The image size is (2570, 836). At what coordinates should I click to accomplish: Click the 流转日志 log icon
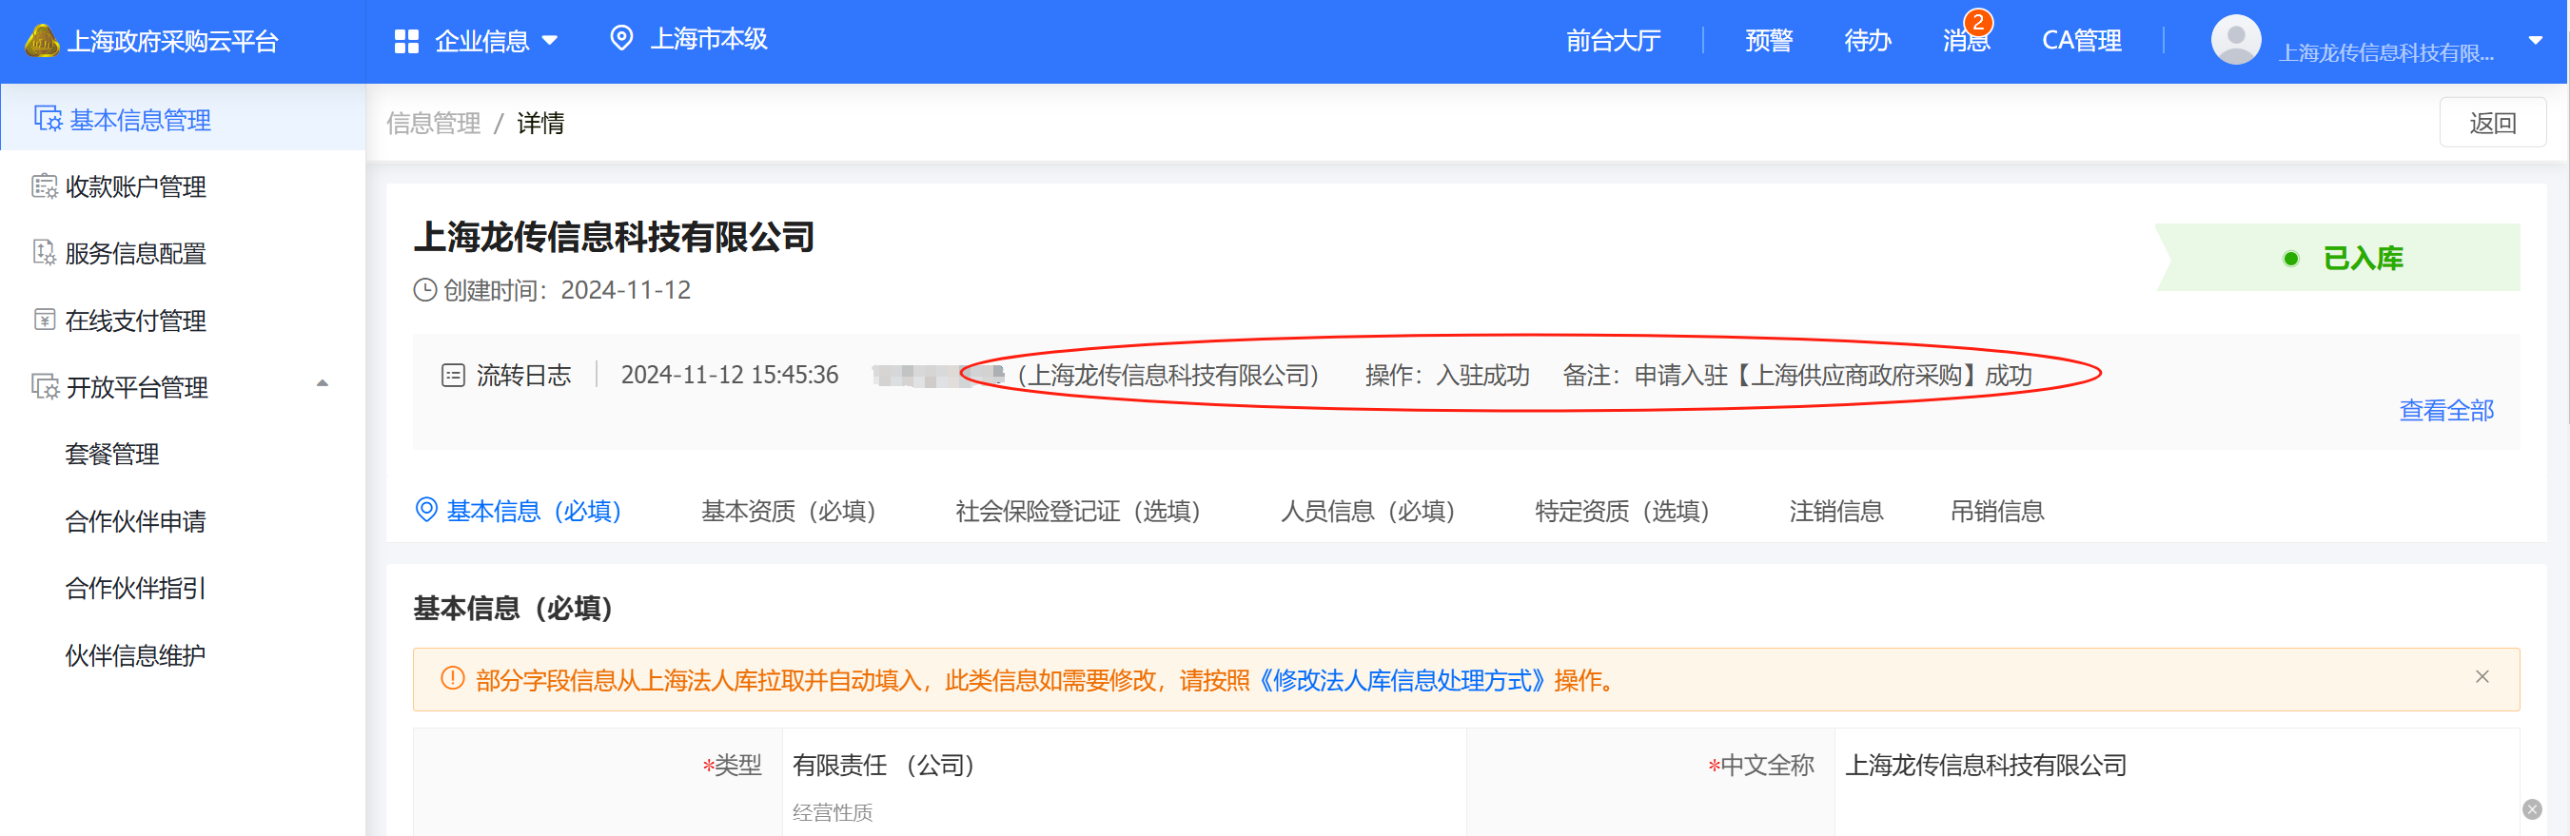453,375
